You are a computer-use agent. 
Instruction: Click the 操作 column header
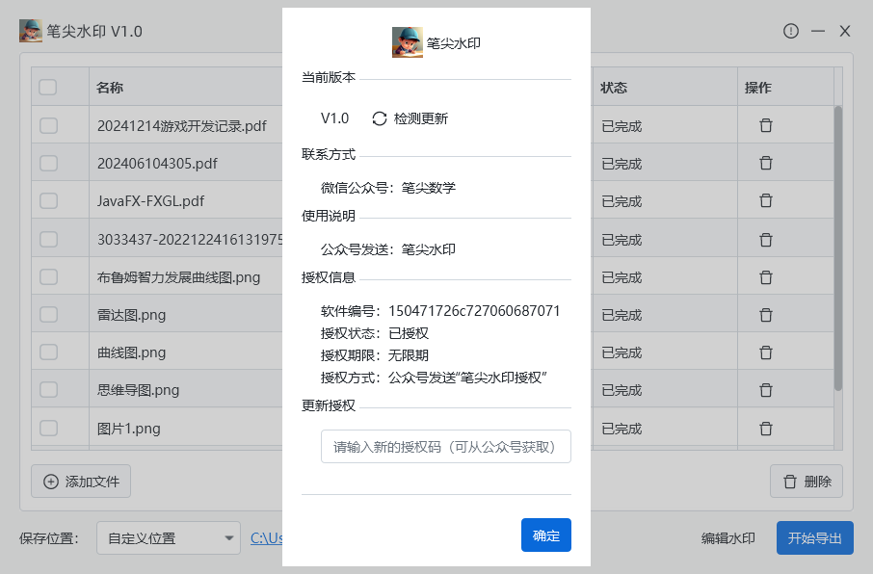click(757, 88)
